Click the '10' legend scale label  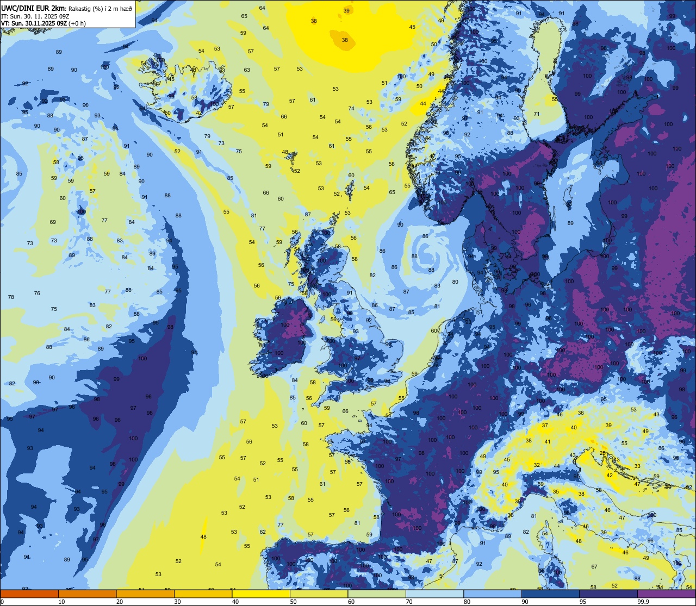(x=61, y=602)
